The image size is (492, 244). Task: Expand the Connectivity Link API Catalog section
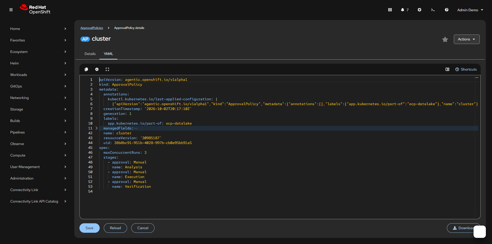38,201
